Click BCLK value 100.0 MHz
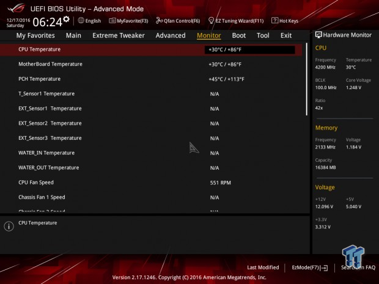This screenshot has width=379, height=284. (326, 88)
